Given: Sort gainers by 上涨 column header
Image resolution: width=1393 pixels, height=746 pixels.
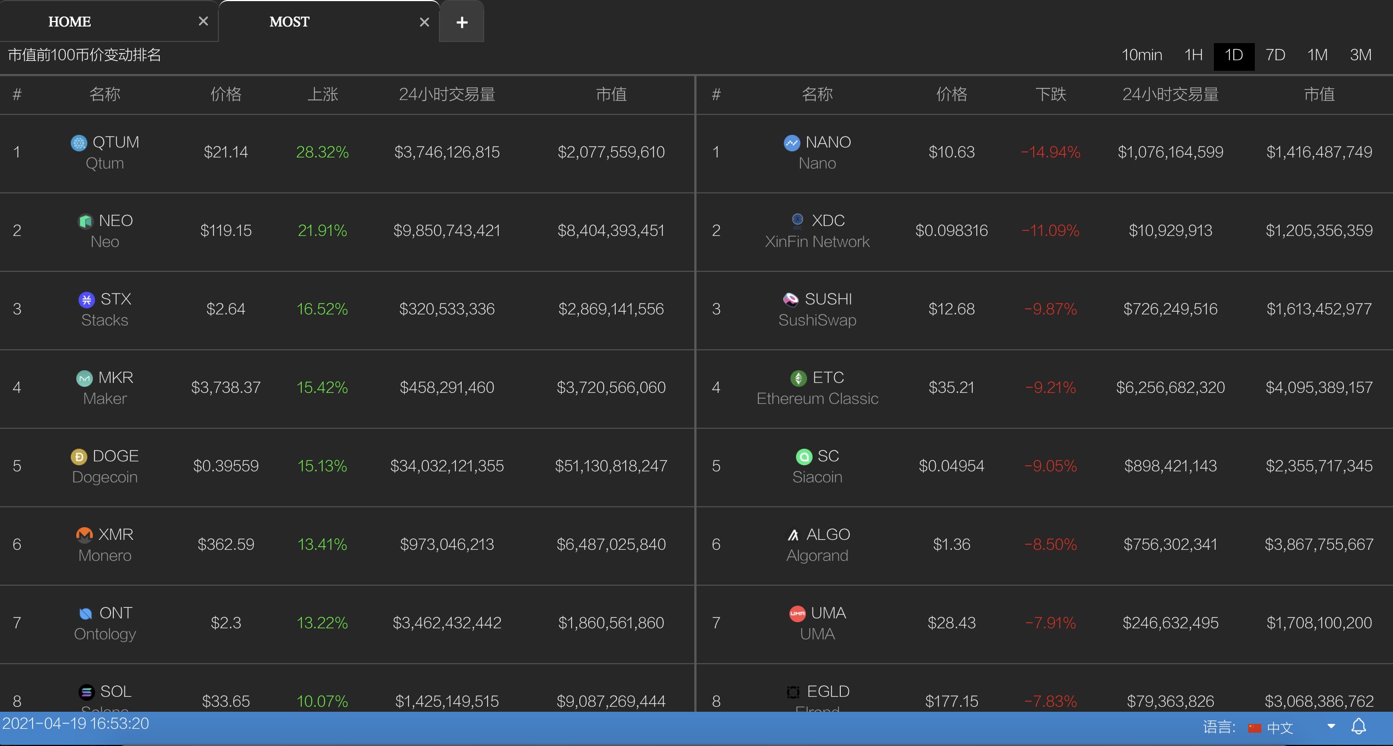Looking at the screenshot, I should point(322,94).
